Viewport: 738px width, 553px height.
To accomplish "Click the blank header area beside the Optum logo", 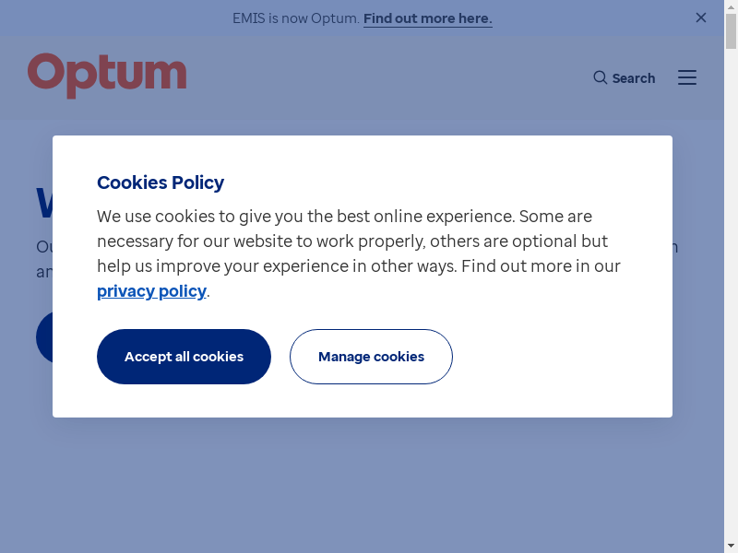I will pyautogui.click(x=387, y=77).
